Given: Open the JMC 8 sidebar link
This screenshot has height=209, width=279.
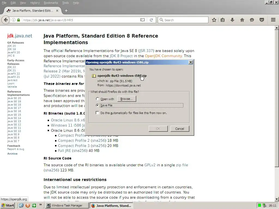Looking at the screenshot, I should click(x=11, y=56).
